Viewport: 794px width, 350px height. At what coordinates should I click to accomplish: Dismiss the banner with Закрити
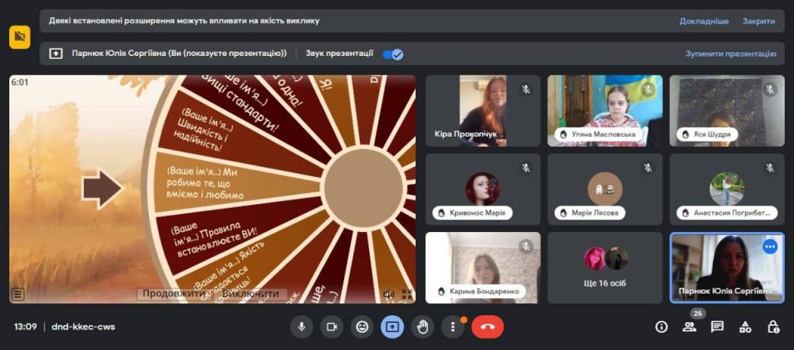tap(758, 21)
